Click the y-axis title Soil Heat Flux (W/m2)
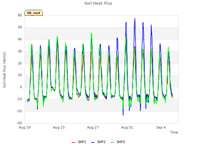 (x=4, y=70)
